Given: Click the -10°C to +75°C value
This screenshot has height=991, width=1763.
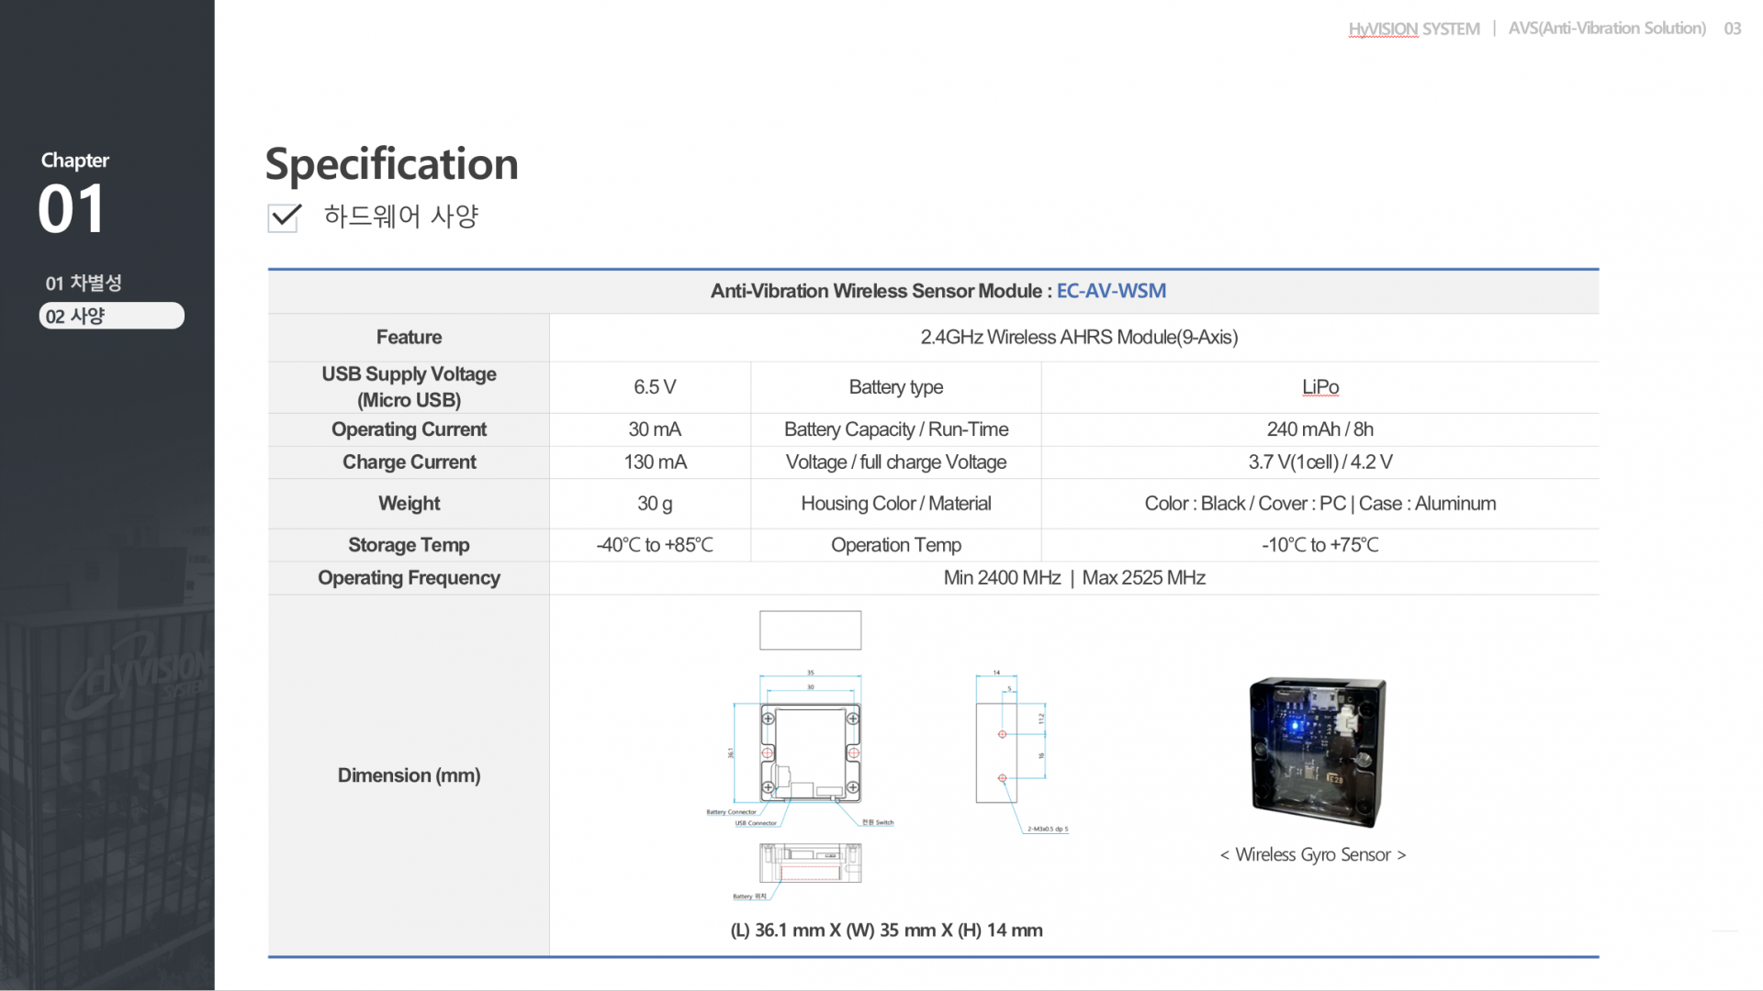Looking at the screenshot, I should (1320, 544).
